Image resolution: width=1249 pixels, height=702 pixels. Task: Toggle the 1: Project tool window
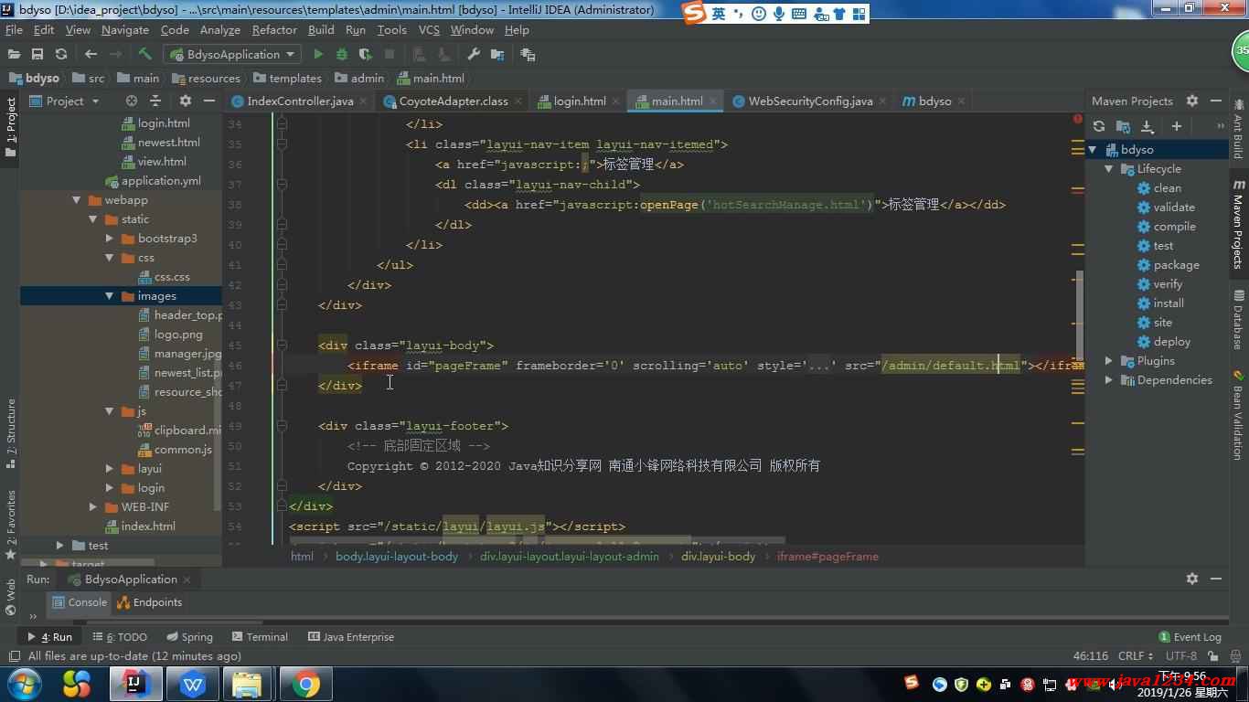(11, 128)
